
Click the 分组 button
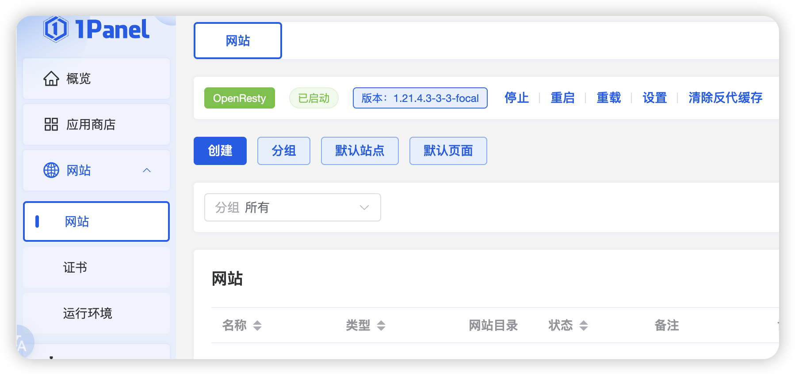point(283,151)
